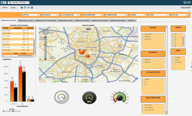The width and height of the screenshot is (192, 116).
Task: Click the refresh report toolbar icon
Action: [x=29, y=8]
